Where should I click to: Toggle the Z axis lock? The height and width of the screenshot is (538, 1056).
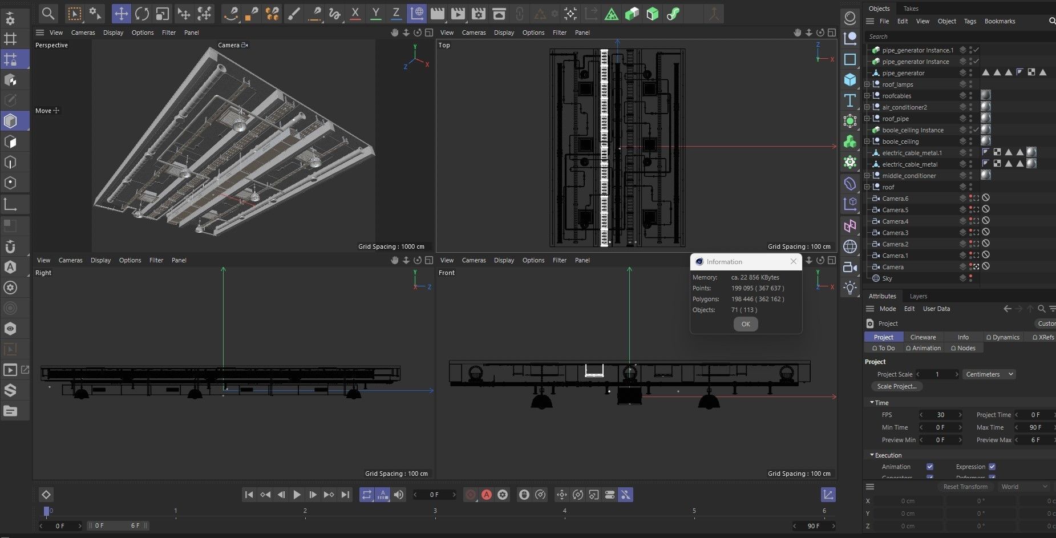point(396,14)
